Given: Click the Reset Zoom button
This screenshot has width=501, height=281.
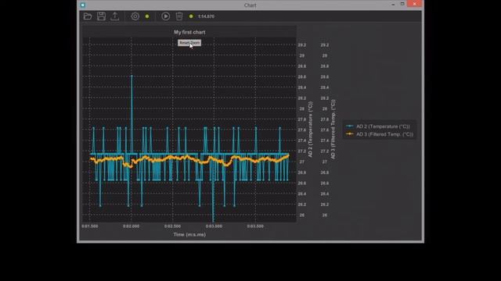Looking at the screenshot, I should [x=189, y=43].
